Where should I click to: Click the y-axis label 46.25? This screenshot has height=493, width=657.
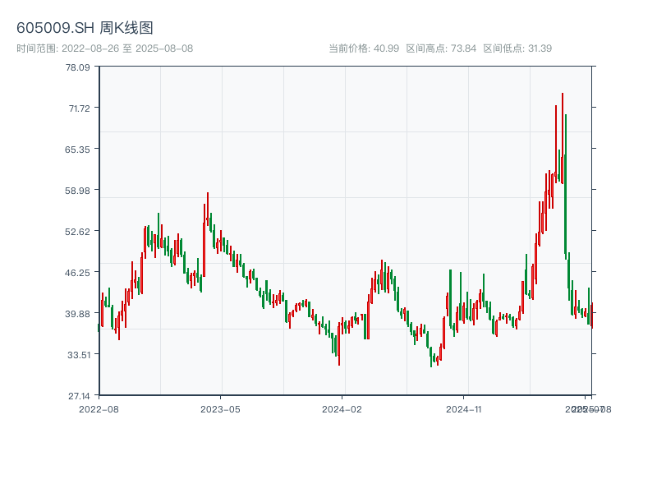pos(77,273)
